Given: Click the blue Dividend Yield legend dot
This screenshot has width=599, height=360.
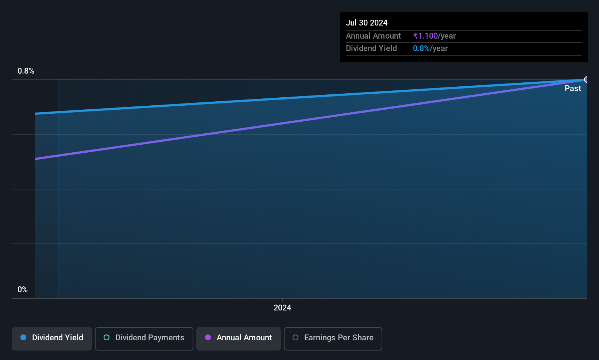Looking at the screenshot, I should [23, 337].
